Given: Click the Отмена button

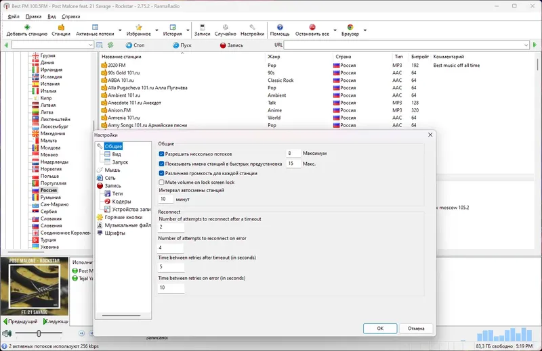Looking at the screenshot, I should [x=416, y=328].
